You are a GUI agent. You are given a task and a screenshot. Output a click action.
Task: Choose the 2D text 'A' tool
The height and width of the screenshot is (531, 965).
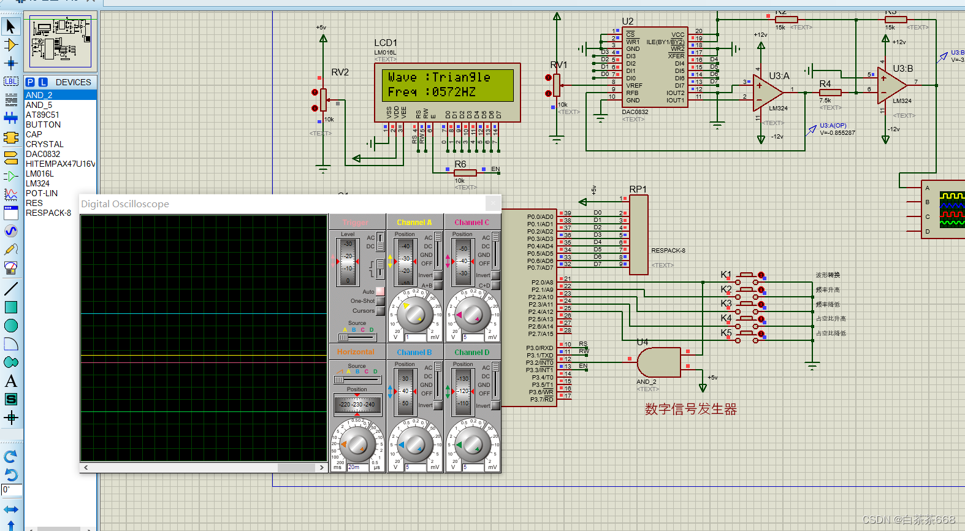[10, 381]
